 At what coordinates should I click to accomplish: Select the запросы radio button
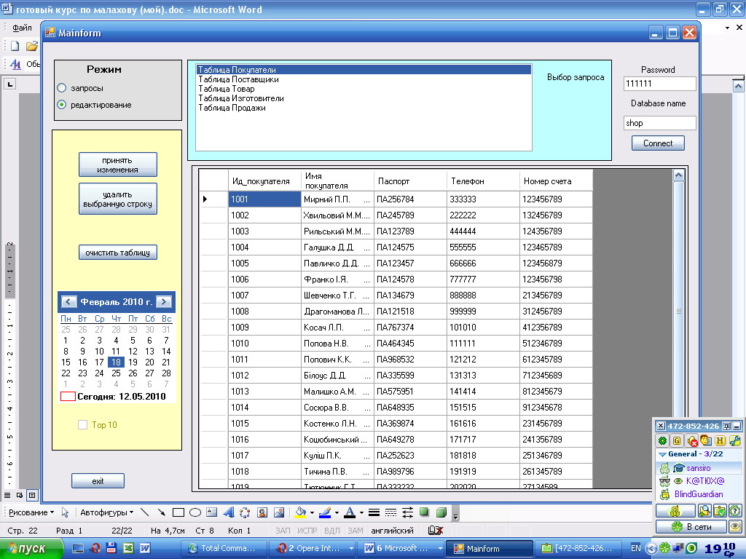click(x=61, y=88)
